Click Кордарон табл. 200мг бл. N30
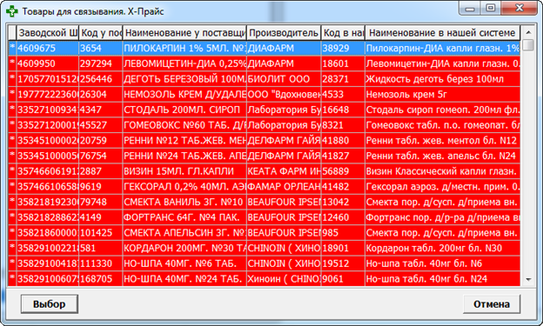 coord(443,248)
